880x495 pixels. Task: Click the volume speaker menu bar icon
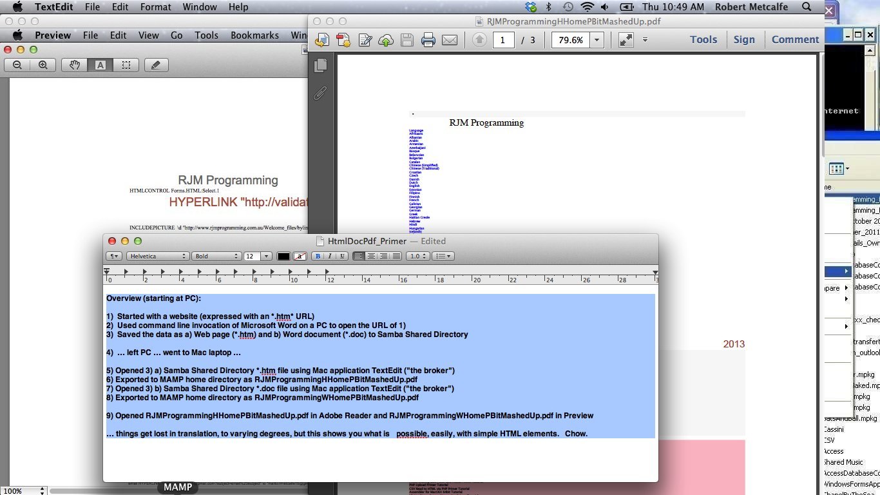coord(604,7)
